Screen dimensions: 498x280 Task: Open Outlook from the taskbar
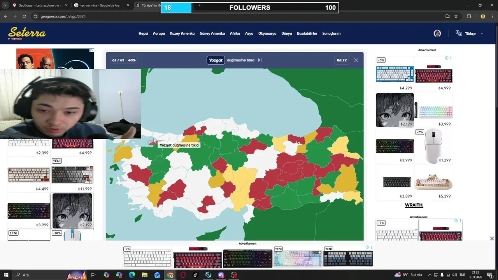coord(157,275)
